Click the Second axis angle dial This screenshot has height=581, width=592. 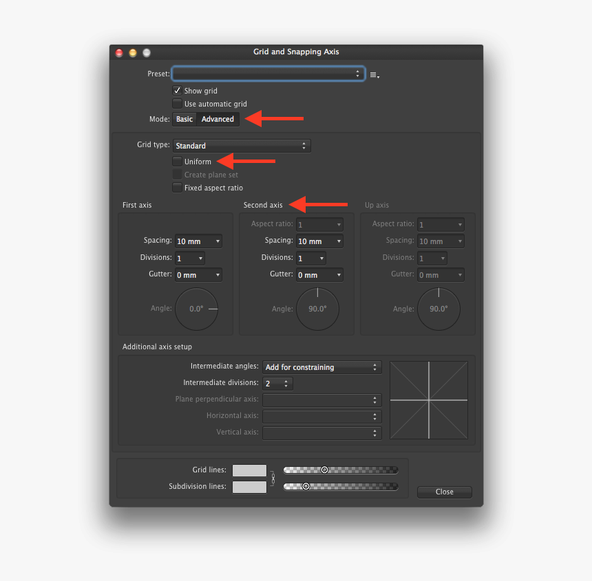pyautogui.click(x=317, y=309)
